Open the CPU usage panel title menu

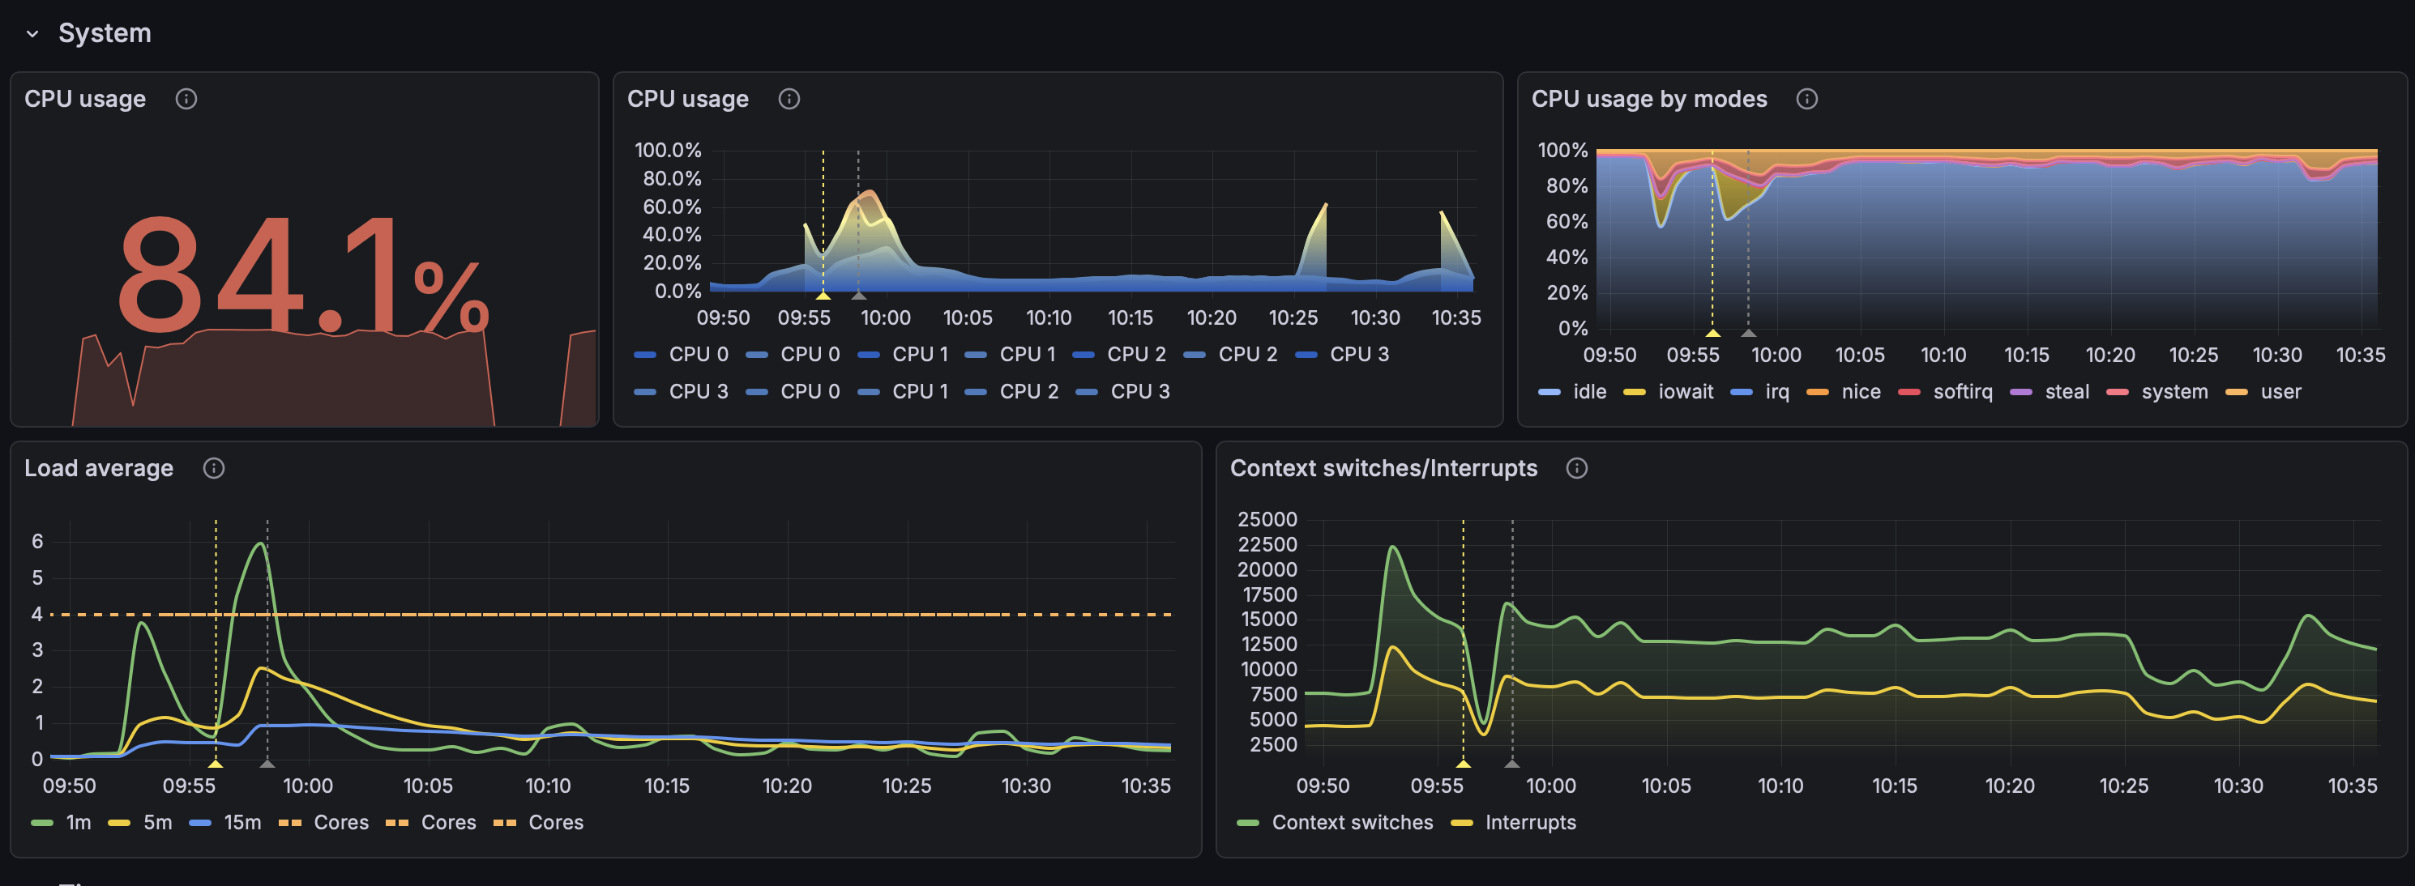(x=689, y=98)
